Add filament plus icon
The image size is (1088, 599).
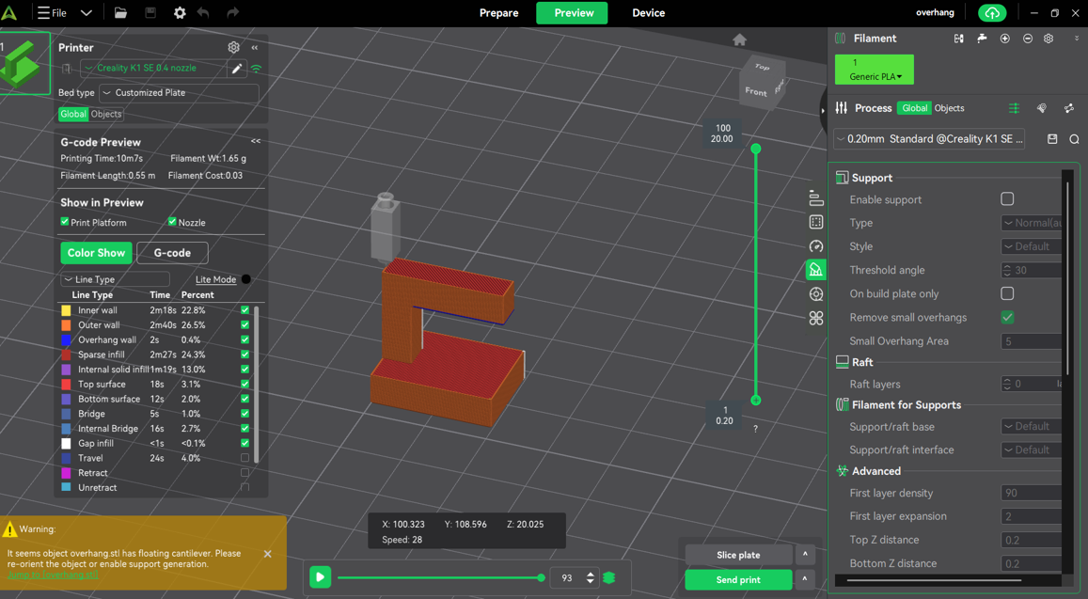tap(1004, 39)
